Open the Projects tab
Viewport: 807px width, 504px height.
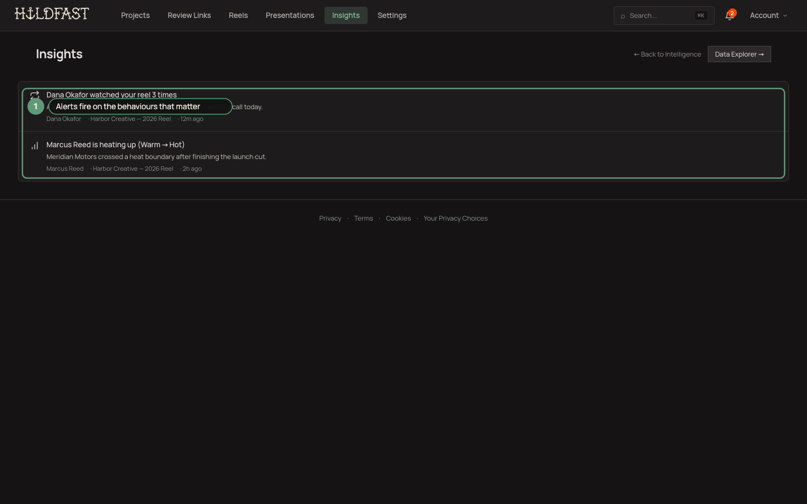(x=136, y=15)
